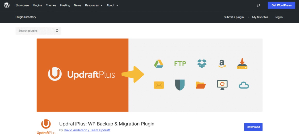The image size is (299, 137).
Task: Click the Log in link
Action: (279, 17)
